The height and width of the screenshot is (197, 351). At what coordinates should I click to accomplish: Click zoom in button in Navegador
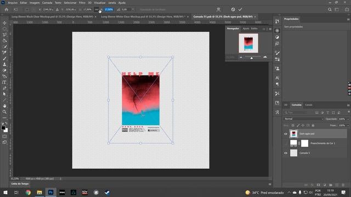pyautogui.click(x=265, y=57)
